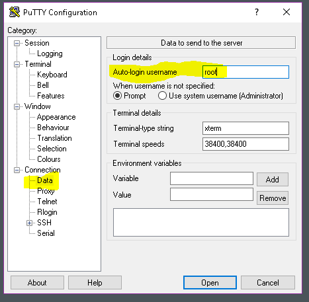This screenshot has width=309, height=302.
Task: Click the About button
Action: 37,283
